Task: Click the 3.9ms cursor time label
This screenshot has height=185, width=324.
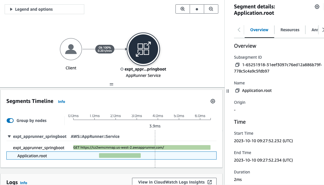Action: pyautogui.click(x=155, y=126)
